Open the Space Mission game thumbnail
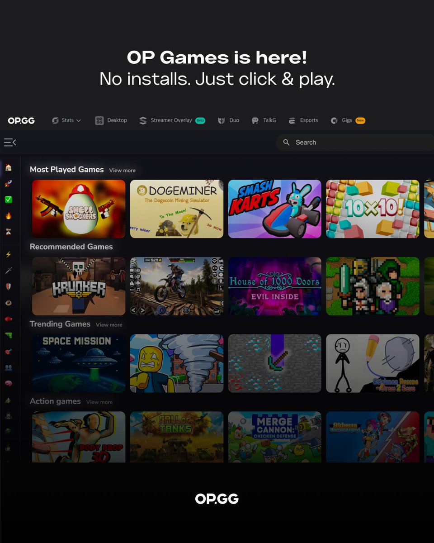 point(79,363)
